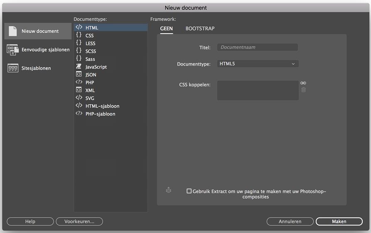Select the Nieuw document category
This screenshot has height=233, width=371.
[38, 31]
